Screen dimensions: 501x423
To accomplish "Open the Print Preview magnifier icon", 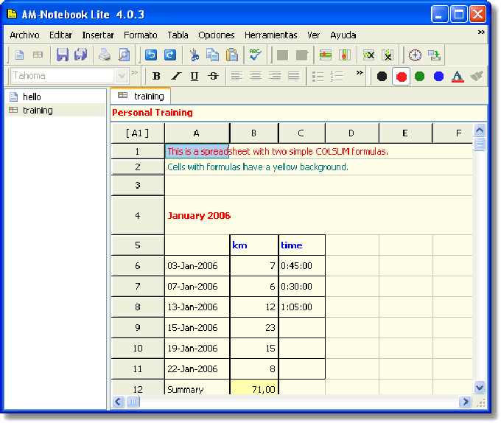I will pos(124,55).
